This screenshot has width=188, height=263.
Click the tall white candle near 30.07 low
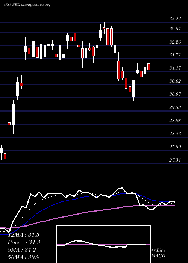(x=134, y=89)
